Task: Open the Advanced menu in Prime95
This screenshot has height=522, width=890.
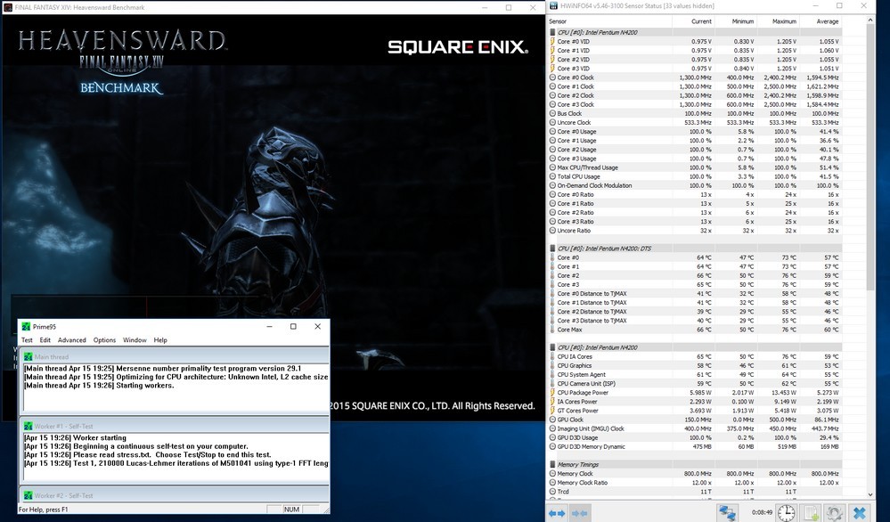Action: (72, 340)
